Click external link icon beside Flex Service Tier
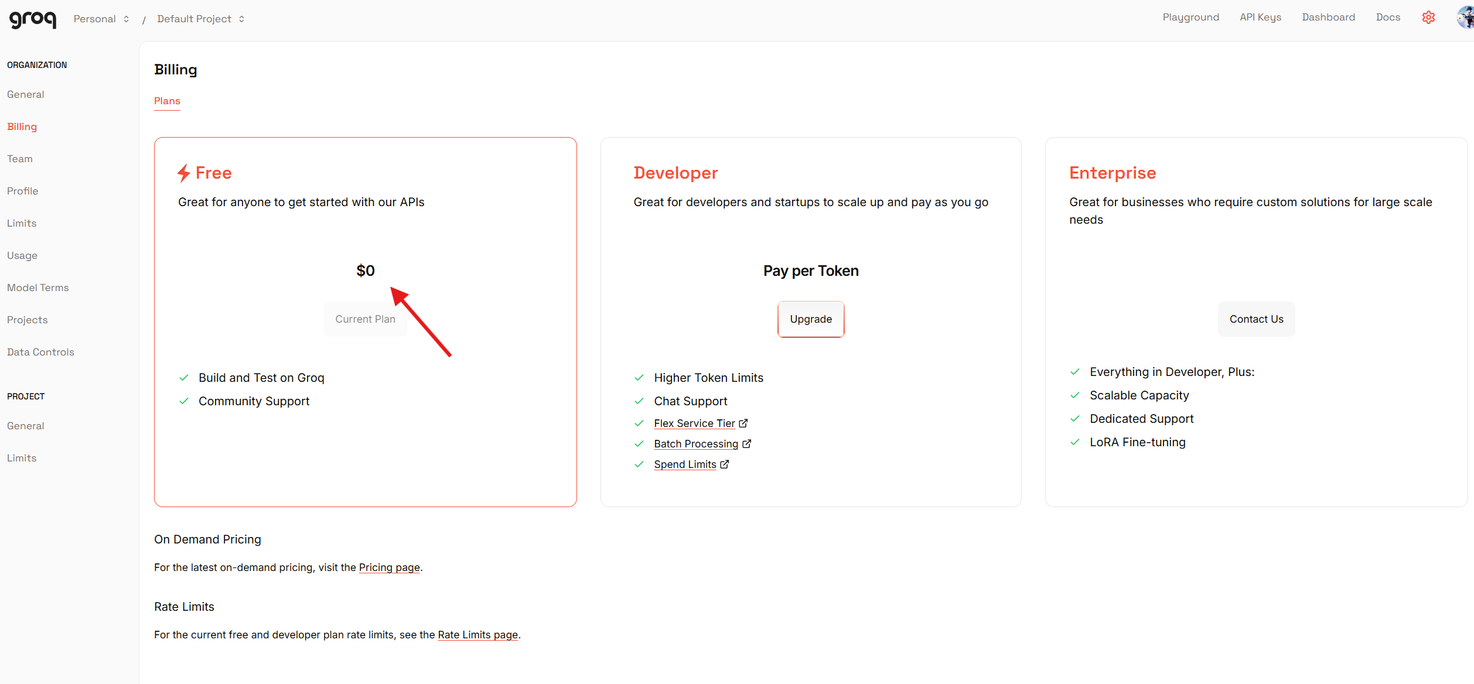 click(743, 423)
